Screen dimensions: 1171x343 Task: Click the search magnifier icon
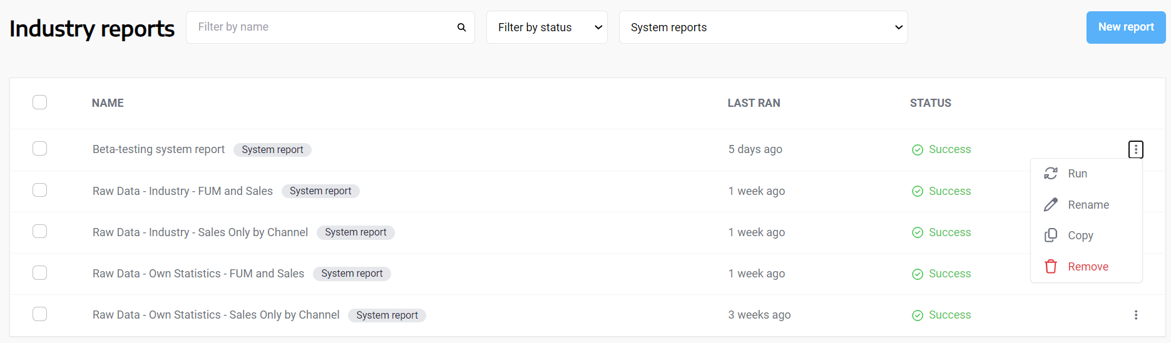pos(461,27)
